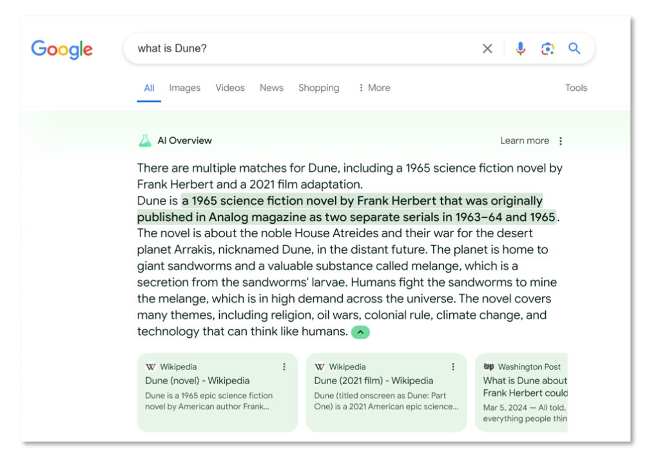Start voice search with microphone icon
The width and height of the screenshot is (660, 466).
tap(520, 49)
